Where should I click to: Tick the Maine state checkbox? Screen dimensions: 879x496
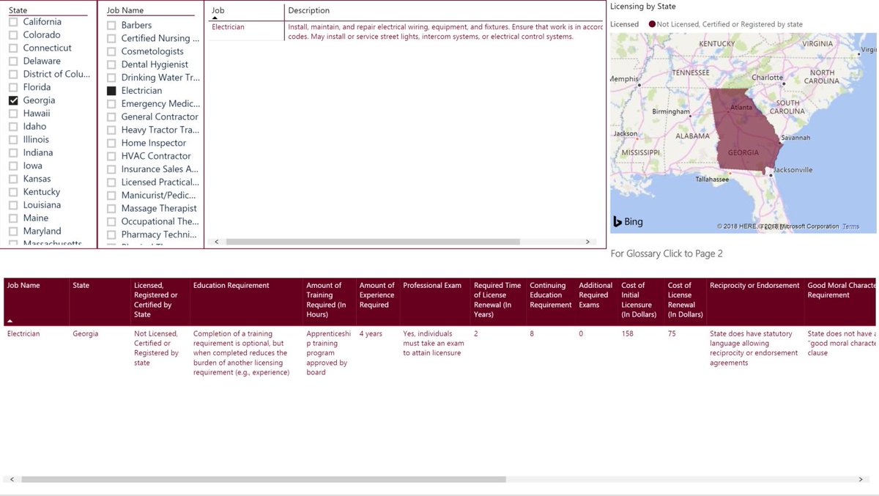(x=13, y=218)
